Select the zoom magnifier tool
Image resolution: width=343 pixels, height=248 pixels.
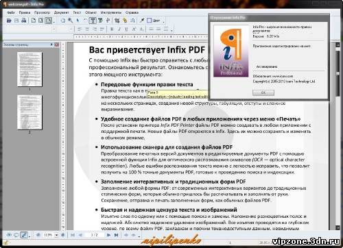point(70,21)
